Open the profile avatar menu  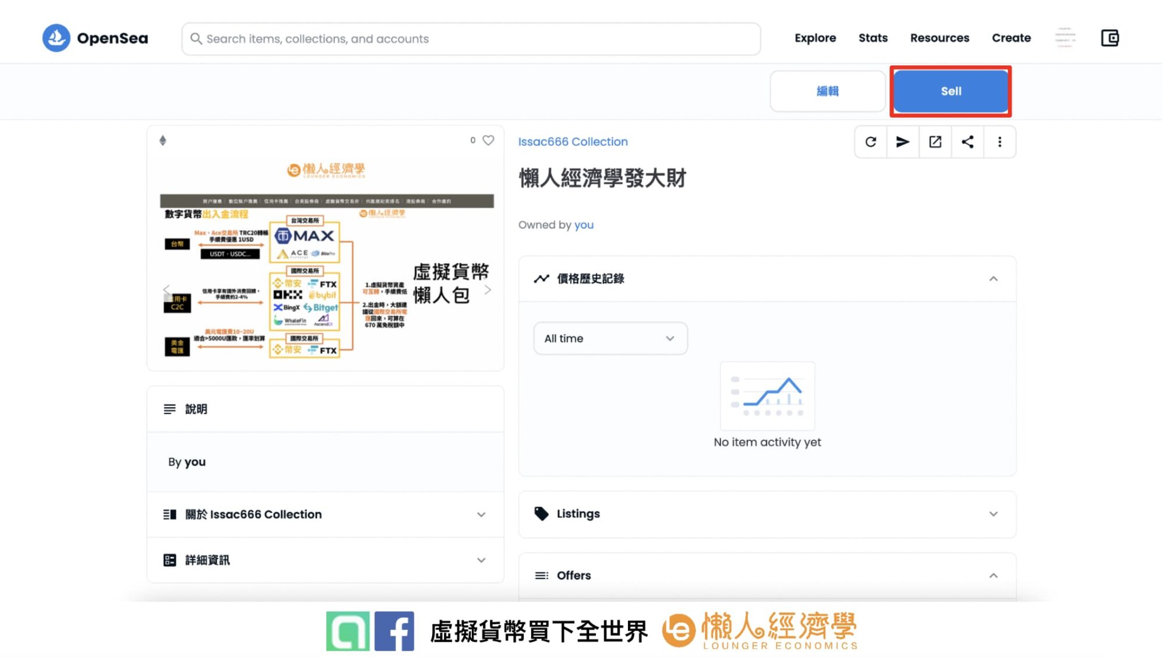coord(1065,38)
